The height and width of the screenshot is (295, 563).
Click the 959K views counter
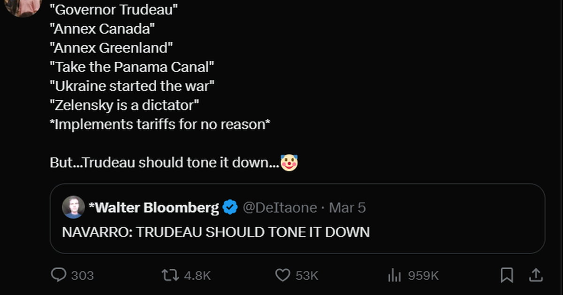(422, 275)
